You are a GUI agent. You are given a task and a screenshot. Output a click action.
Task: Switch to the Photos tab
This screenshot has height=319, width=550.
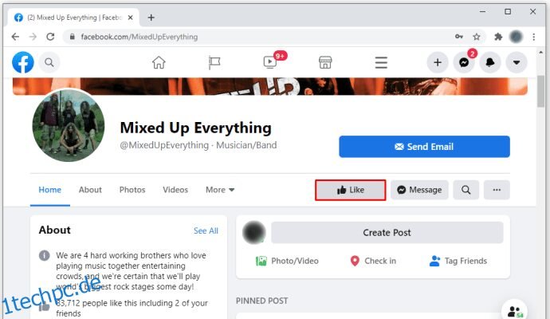pos(132,190)
